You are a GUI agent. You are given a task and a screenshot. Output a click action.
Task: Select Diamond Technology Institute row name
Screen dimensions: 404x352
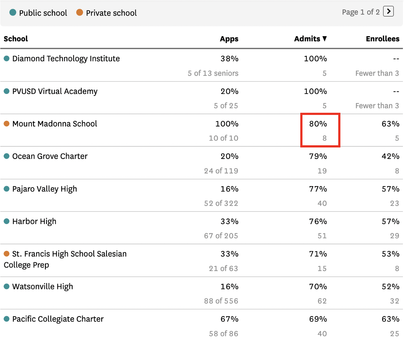click(x=66, y=59)
